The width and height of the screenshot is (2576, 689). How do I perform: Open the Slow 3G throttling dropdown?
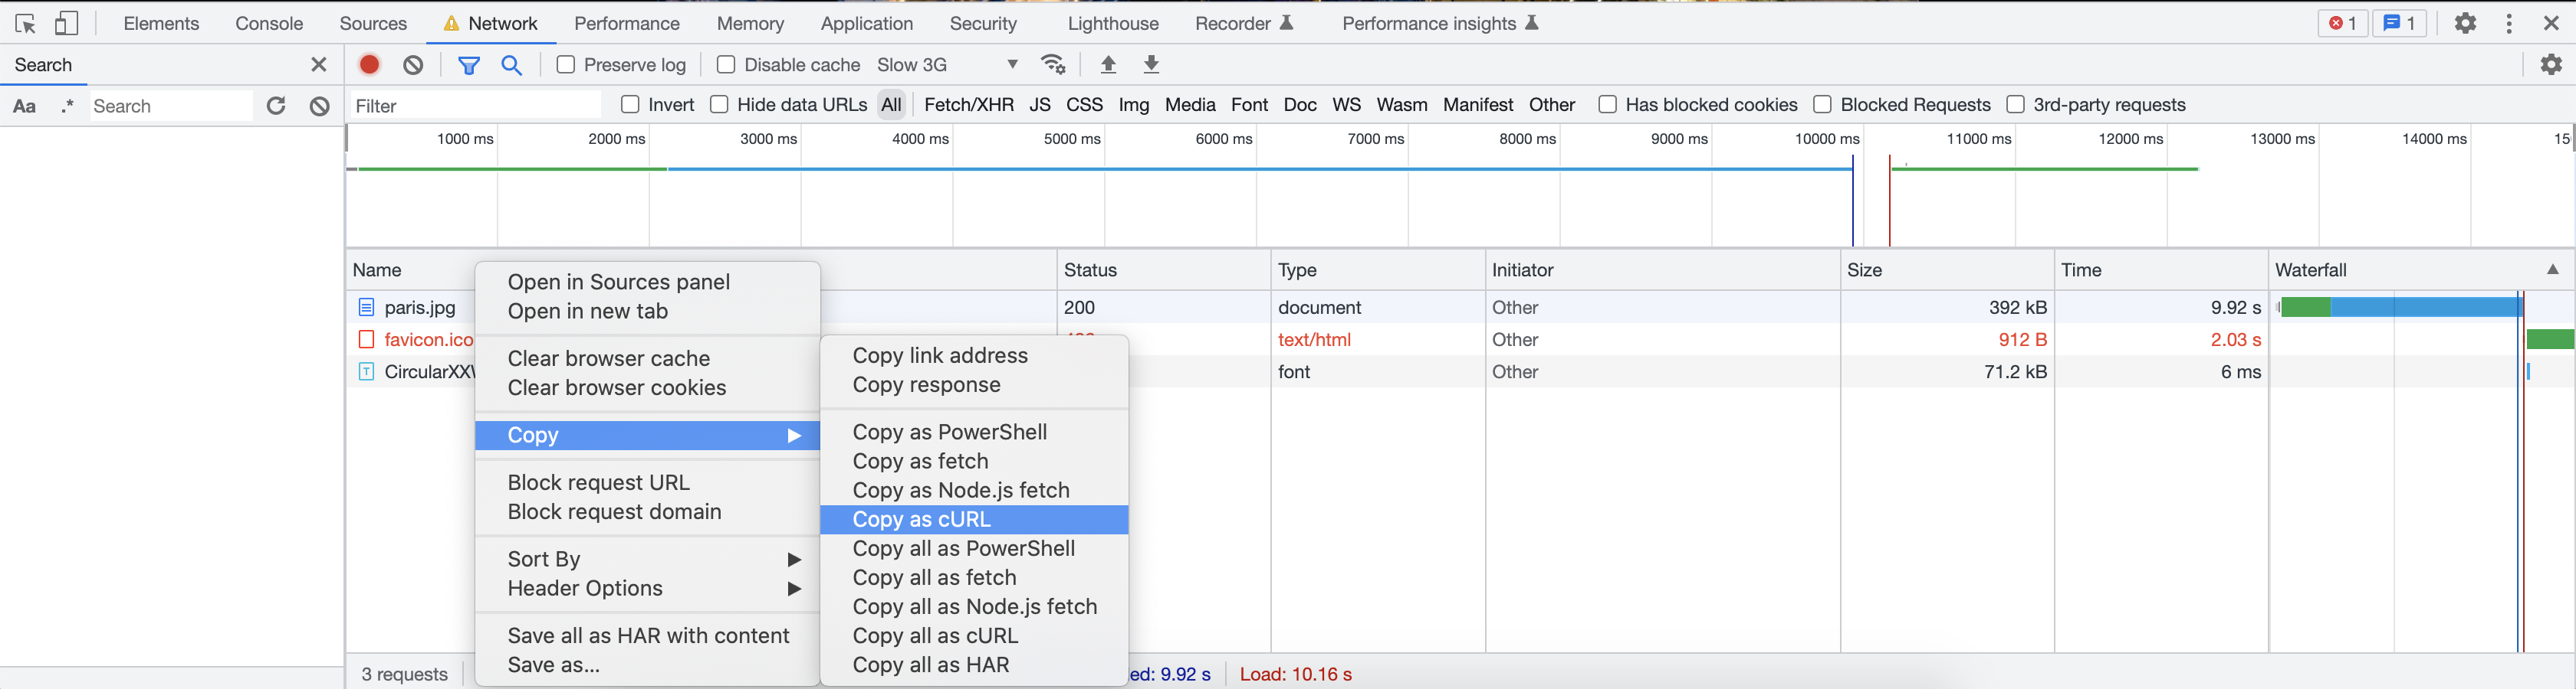pos(946,65)
